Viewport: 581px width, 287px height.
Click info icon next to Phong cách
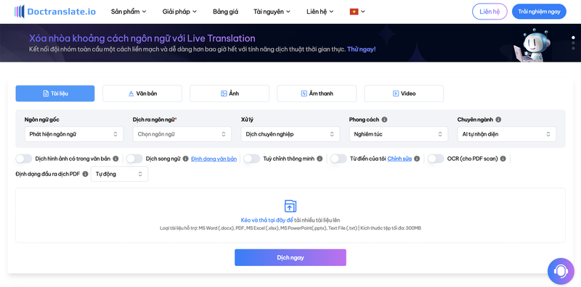coord(385,120)
